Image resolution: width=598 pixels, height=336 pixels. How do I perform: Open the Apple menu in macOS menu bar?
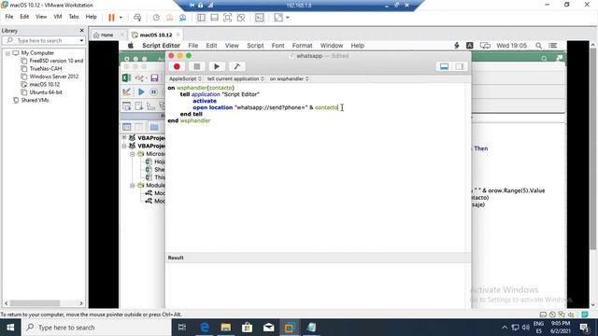131,46
